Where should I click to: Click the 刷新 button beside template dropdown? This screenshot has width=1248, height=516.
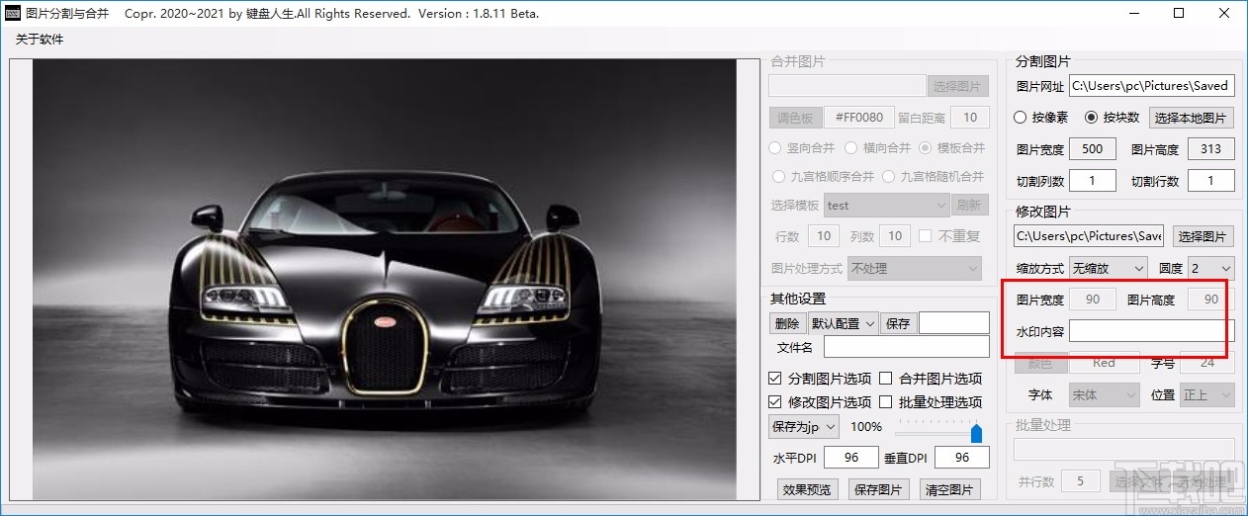click(970, 206)
